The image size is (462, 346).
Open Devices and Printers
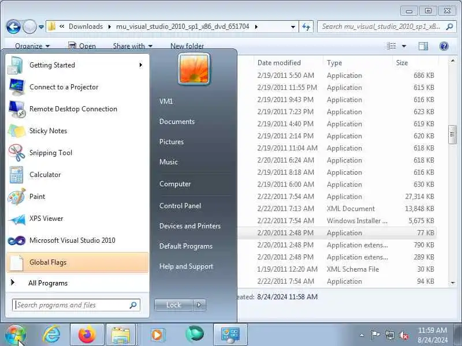190,226
